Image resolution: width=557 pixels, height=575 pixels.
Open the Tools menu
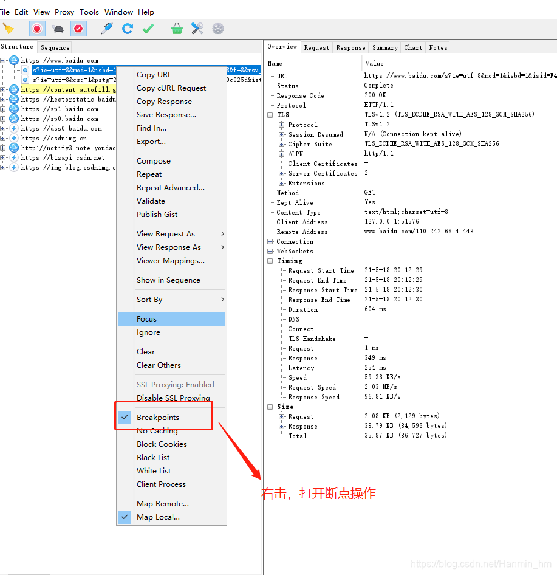click(x=89, y=12)
